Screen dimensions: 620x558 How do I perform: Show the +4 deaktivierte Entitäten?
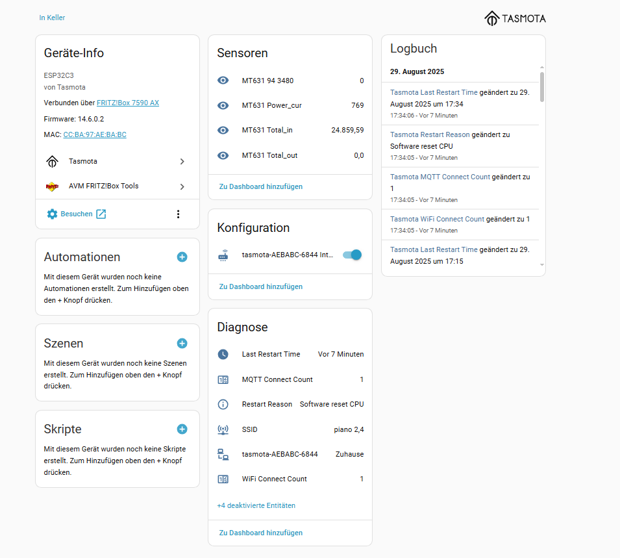[x=256, y=505]
